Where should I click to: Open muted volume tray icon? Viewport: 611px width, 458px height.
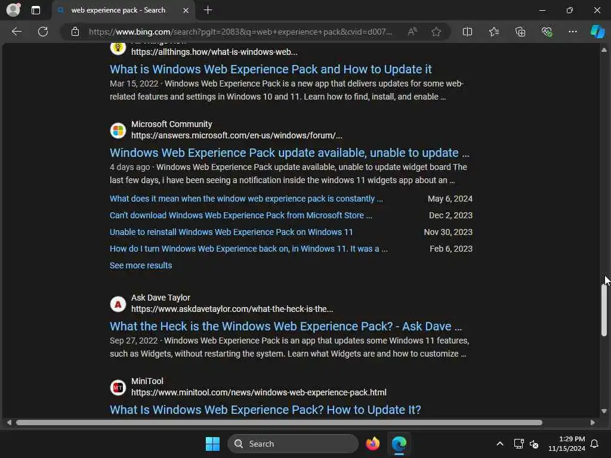pos(535,444)
